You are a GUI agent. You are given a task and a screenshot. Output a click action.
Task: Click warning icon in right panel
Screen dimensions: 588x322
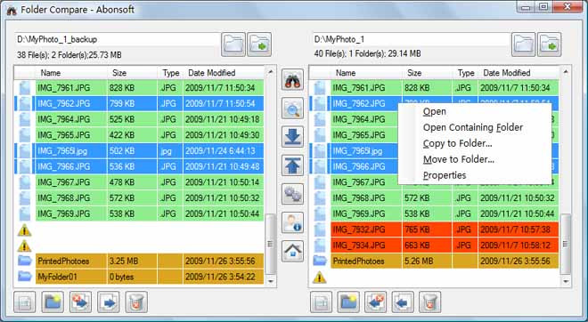(x=320, y=277)
